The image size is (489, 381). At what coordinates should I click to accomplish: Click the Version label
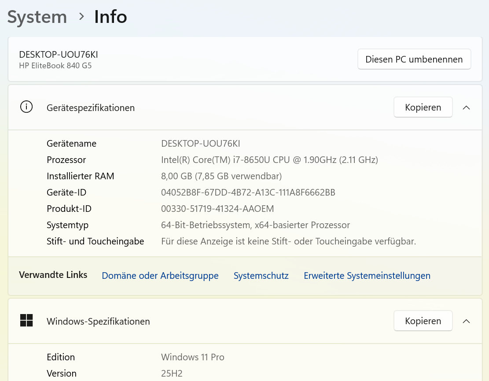click(62, 374)
